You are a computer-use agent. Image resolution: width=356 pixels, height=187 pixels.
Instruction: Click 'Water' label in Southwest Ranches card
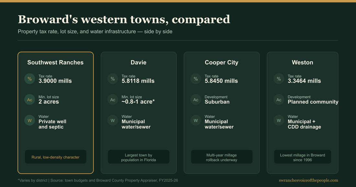(44, 116)
